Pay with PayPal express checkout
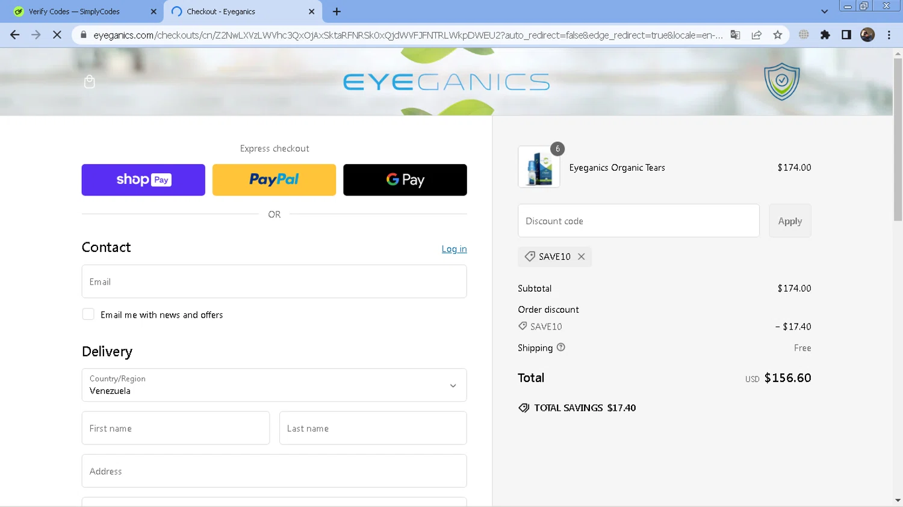903x507 pixels. click(274, 180)
